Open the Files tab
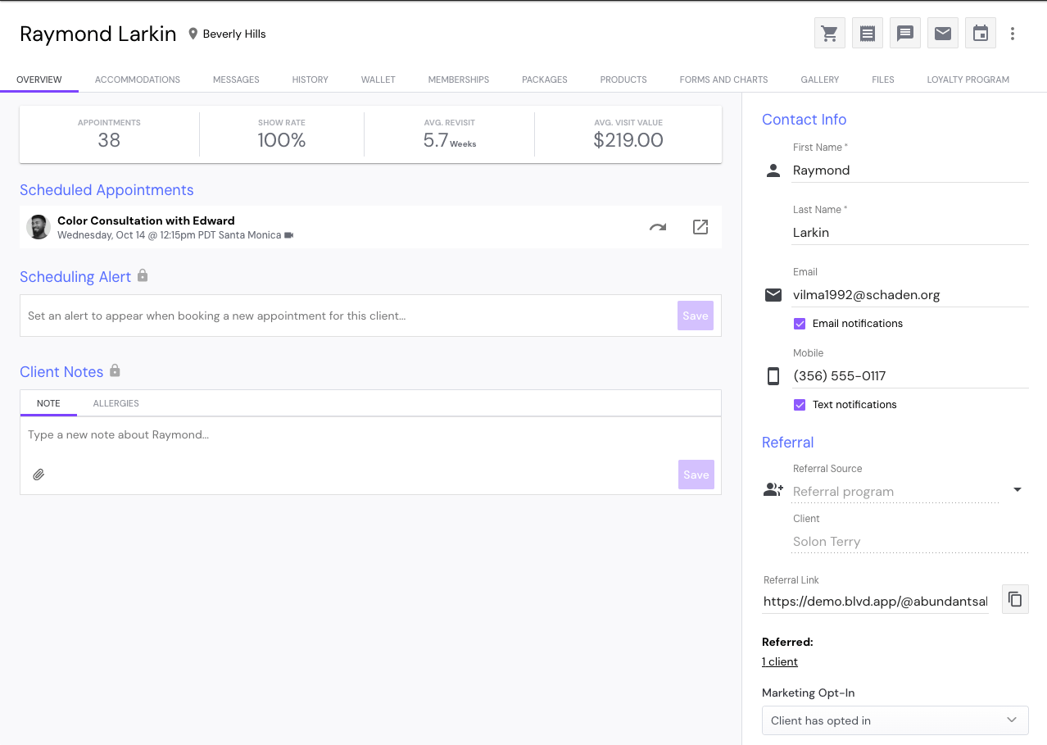This screenshot has height=745, width=1047. [883, 79]
